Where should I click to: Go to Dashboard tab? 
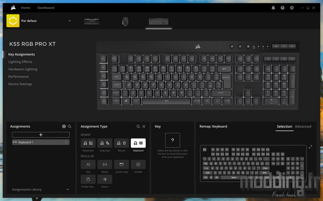[x=46, y=8]
